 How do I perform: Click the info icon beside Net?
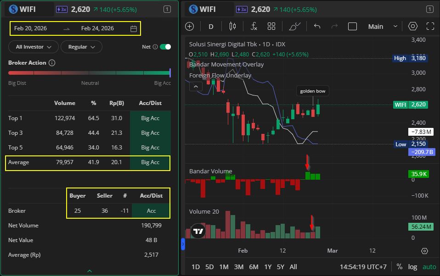(x=155, y=47)
